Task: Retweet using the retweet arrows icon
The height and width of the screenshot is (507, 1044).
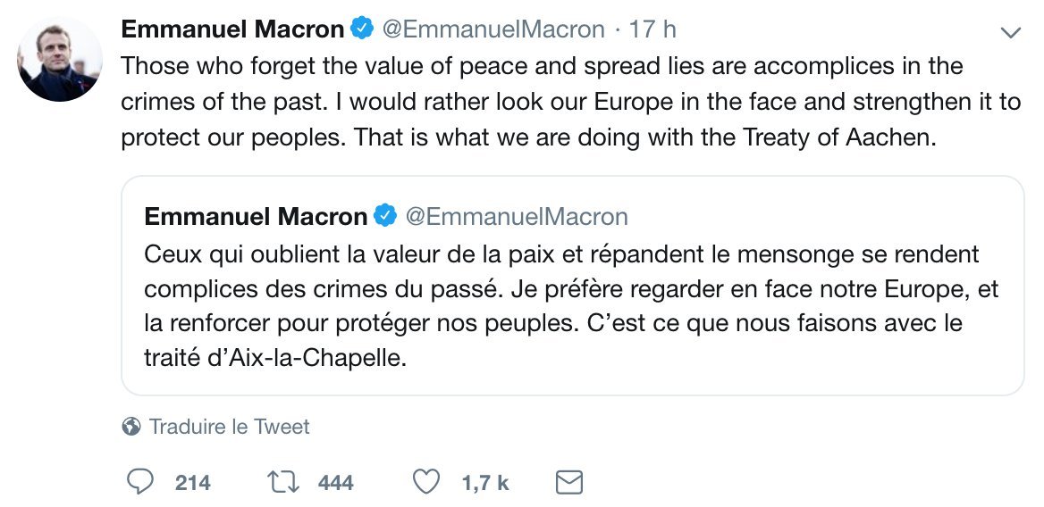Action: coord(282,482)
